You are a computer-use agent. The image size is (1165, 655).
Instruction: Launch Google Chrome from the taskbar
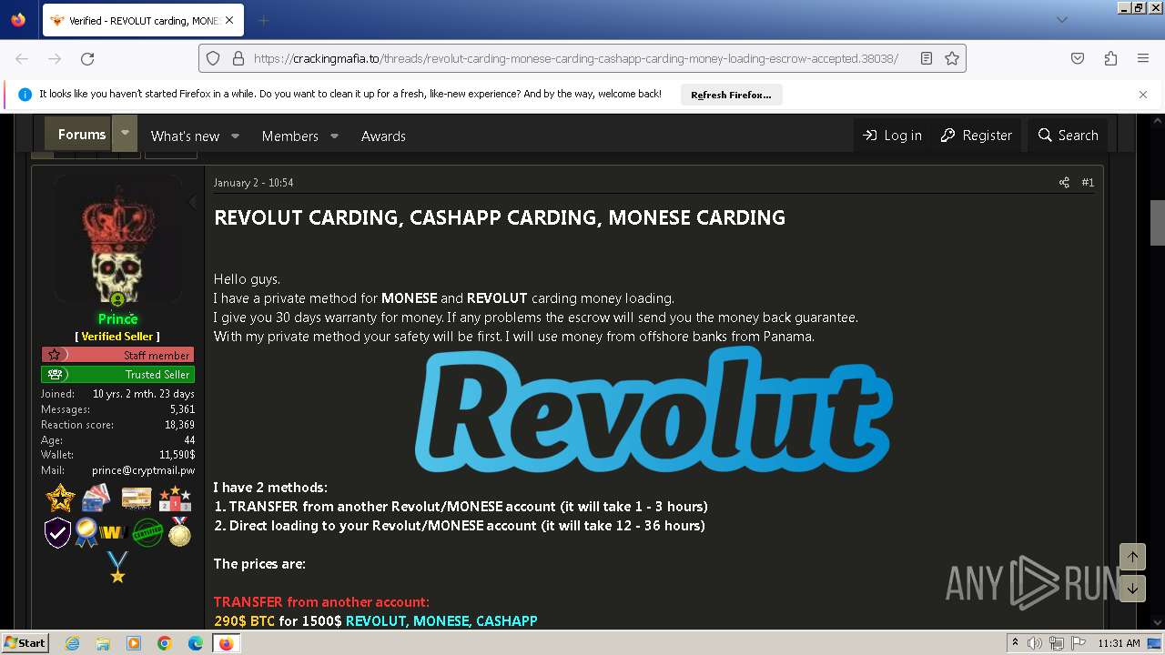click(x=165, y=643)
